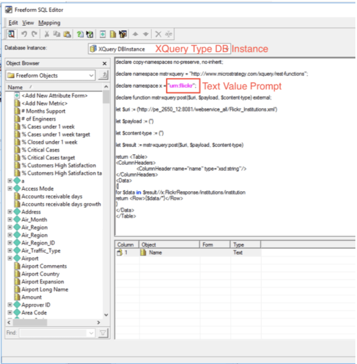357x364 pixels.
Task: Click the move down arrow toolbar icon
Action: pos(146,34)
